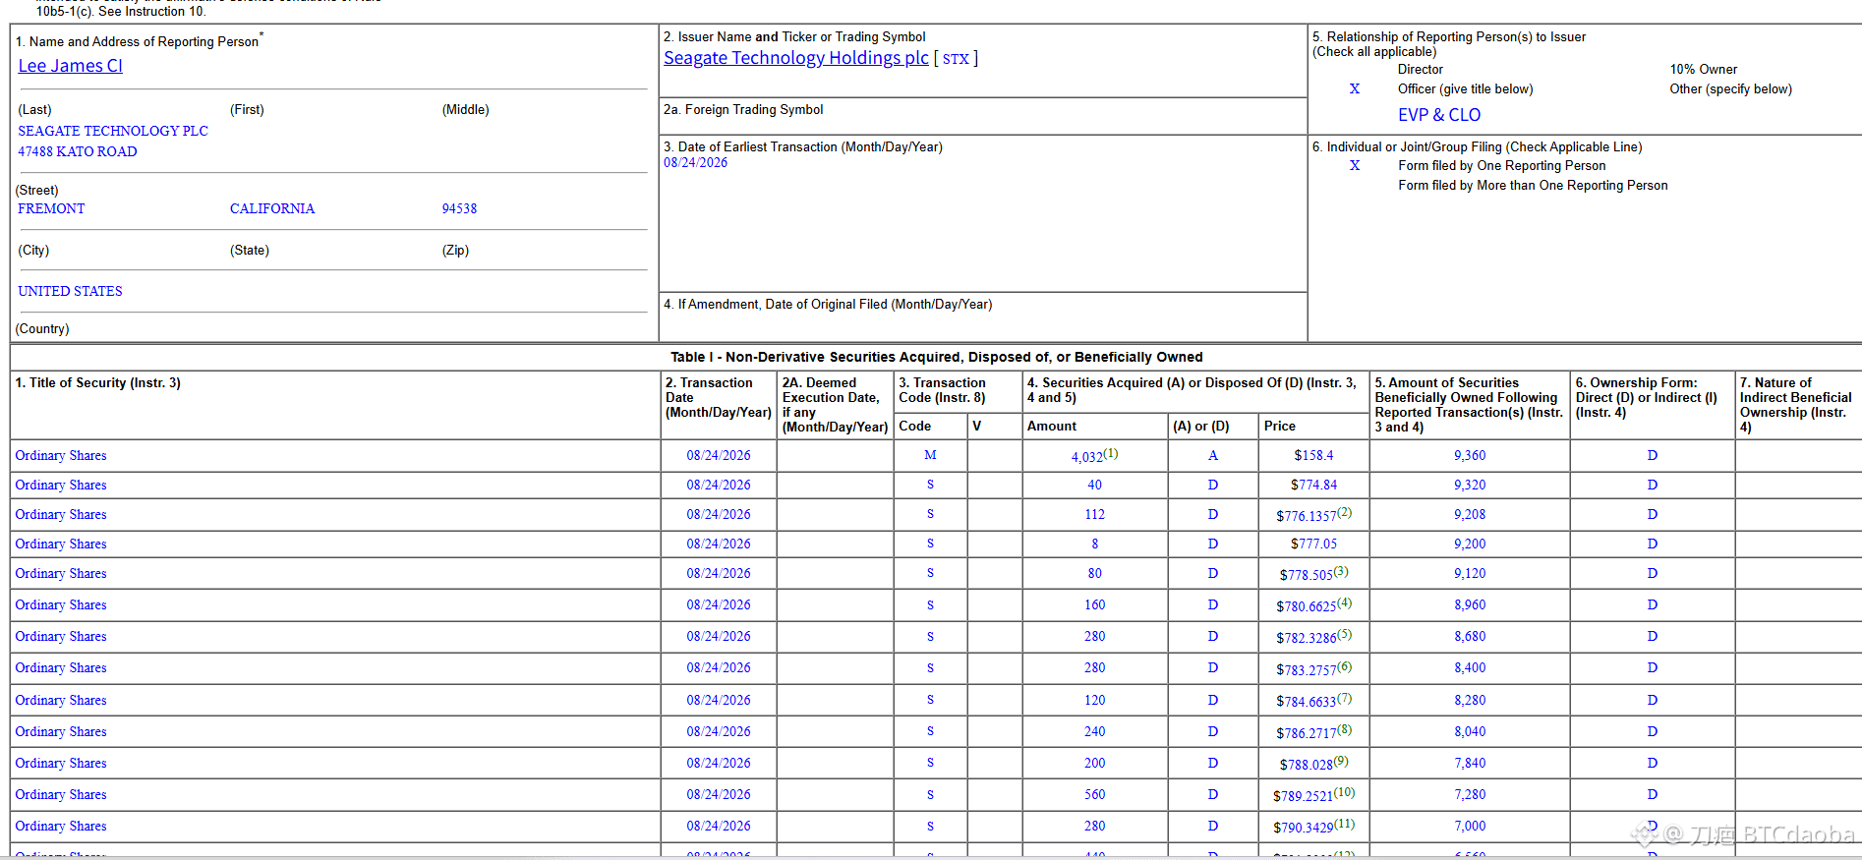
Task: Open footnote (1) next to amount 4,032
Action: (1111, 453)
